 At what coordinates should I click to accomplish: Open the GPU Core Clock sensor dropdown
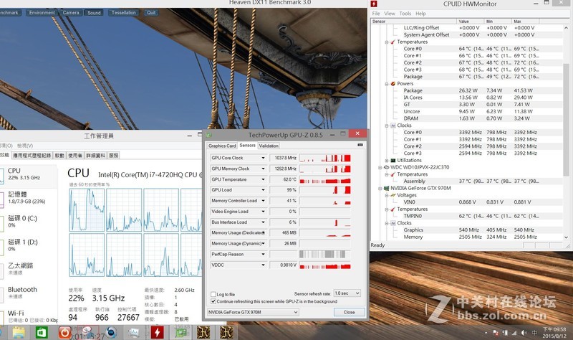point(264,158)
